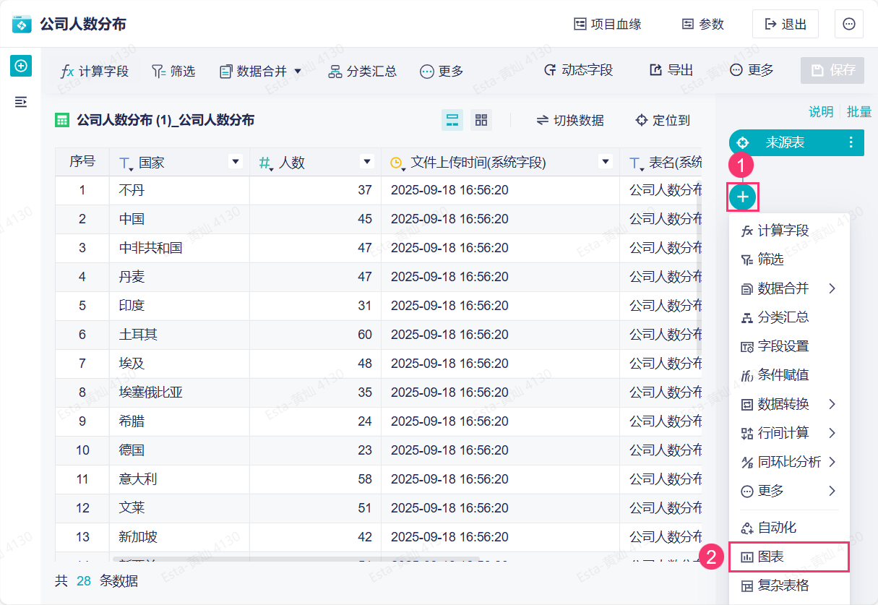Click 动态字段 in the toolbar
Viewport: 878px width, 605px height.
578,70
